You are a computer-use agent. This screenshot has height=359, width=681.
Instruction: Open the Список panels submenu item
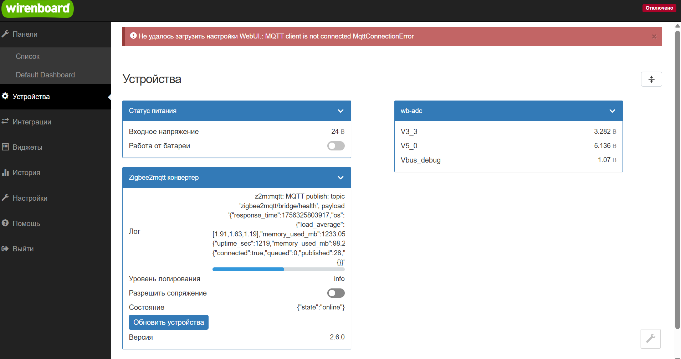(x=28, y=56)
